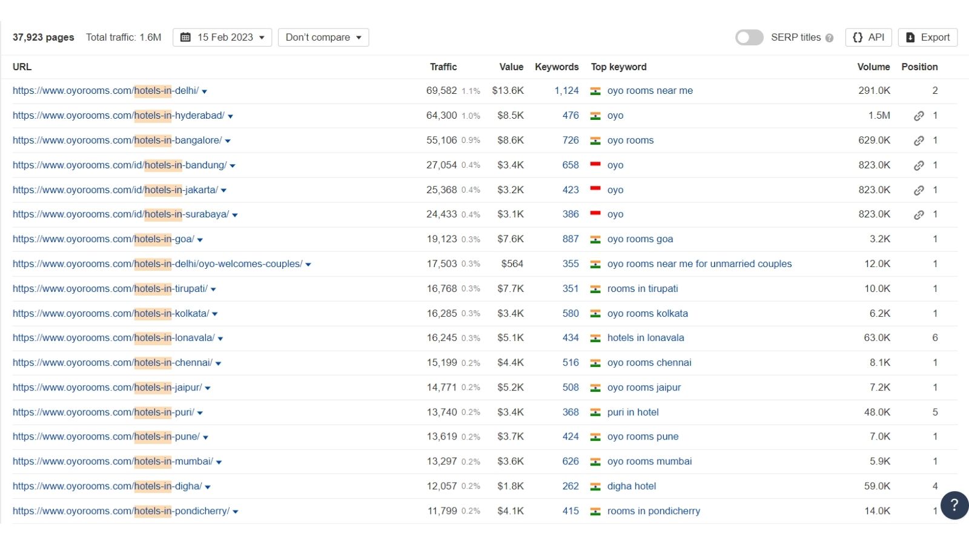Viewport: 969px width, 545px height.
Task: Select traffic value 69,582 in delhi row
Action: click(x=442, y=91)
